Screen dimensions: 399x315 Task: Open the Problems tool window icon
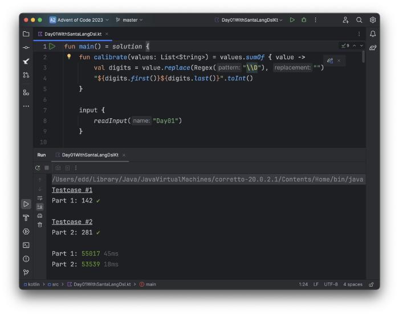pos(26,259)
